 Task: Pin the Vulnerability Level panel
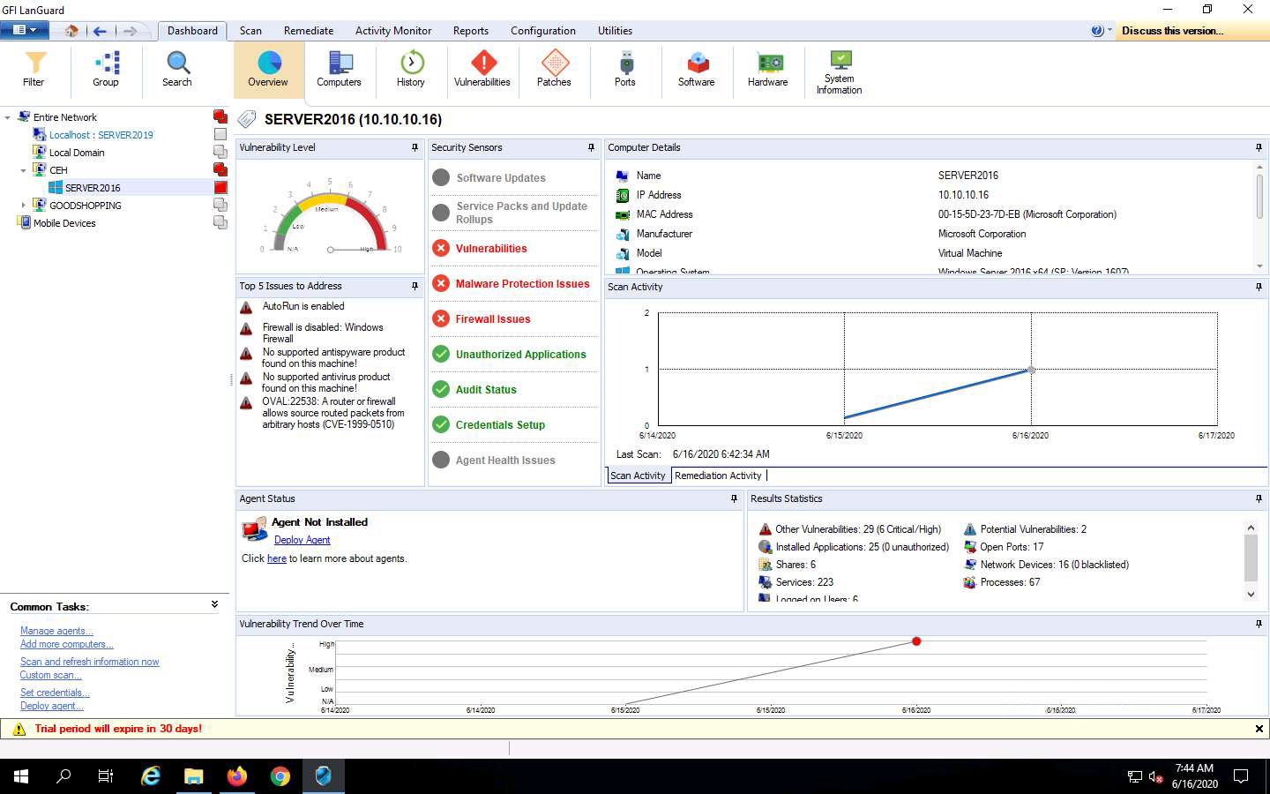415,148
